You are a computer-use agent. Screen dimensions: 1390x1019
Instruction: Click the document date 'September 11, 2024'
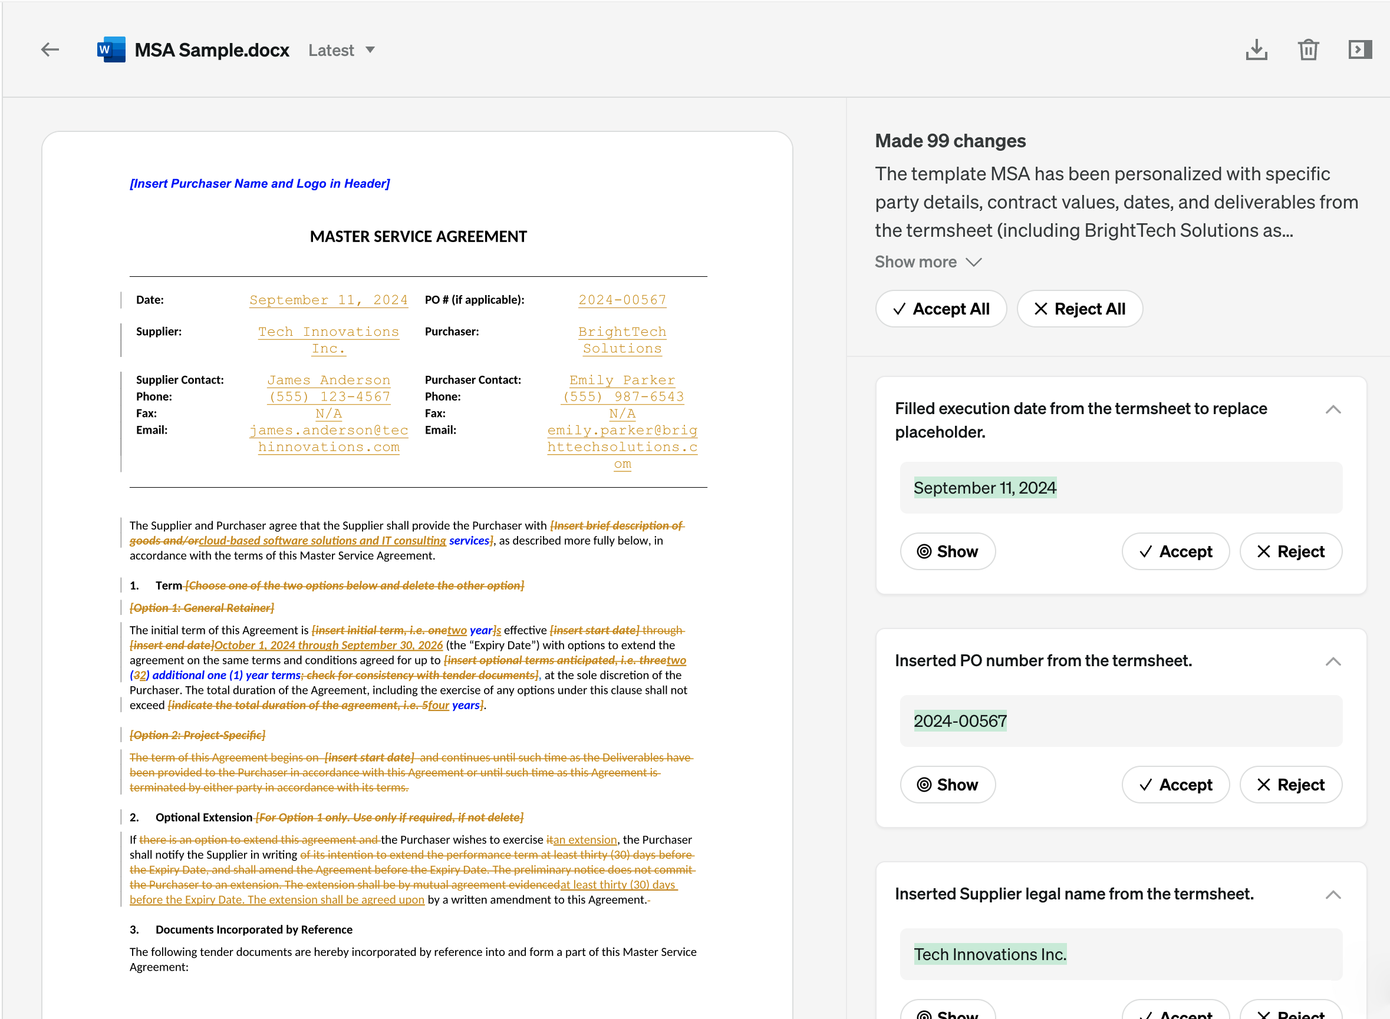[328, 300]
